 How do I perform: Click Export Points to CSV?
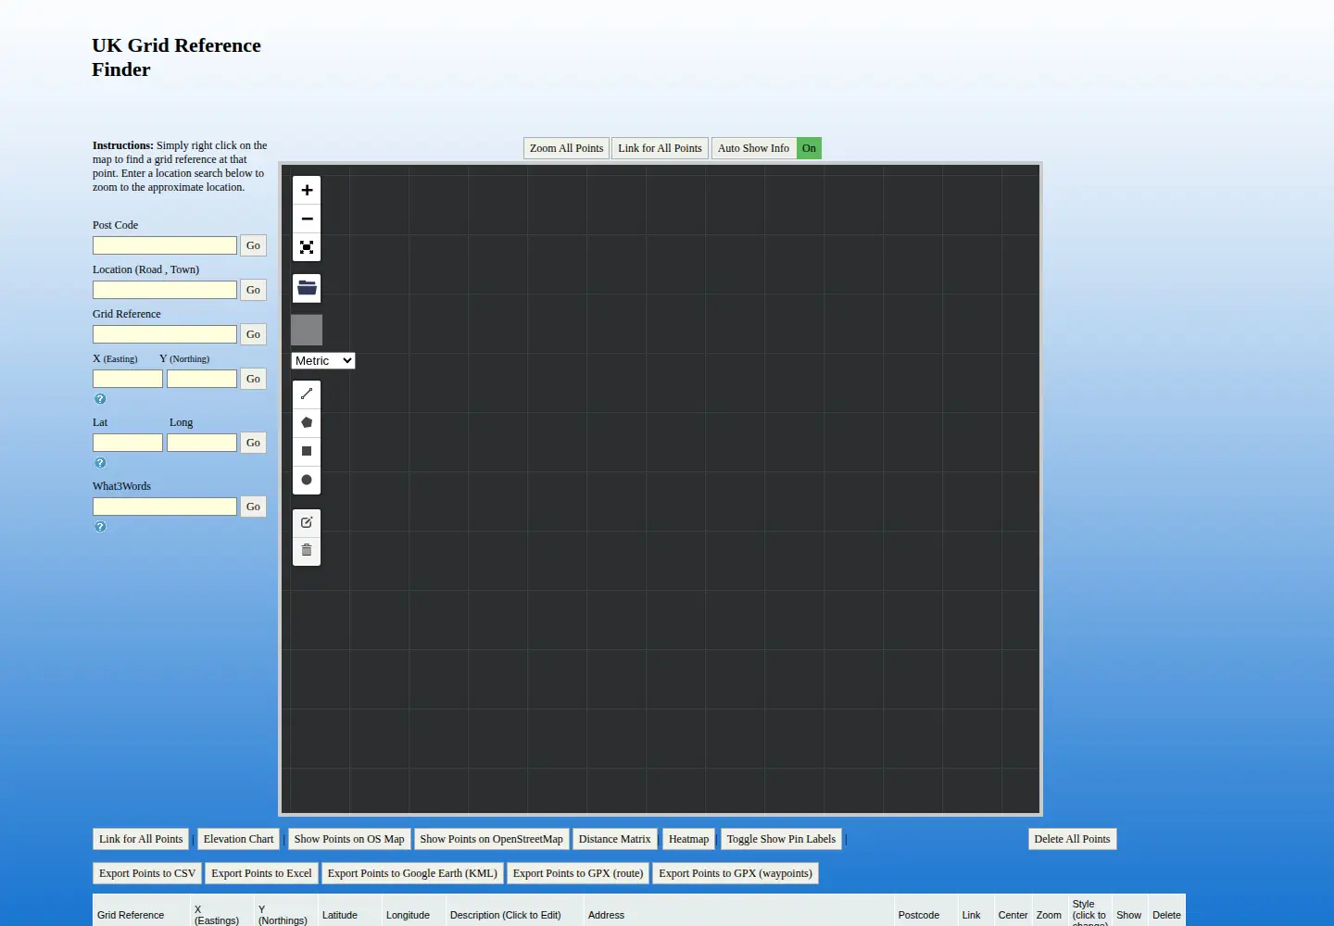click(147, 873)
